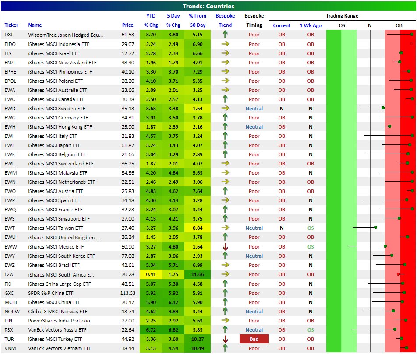Click the sideways trend arrow for EZA South Africa
The height and width of the screenshot is (354, 417).
[x=225, y=274]
